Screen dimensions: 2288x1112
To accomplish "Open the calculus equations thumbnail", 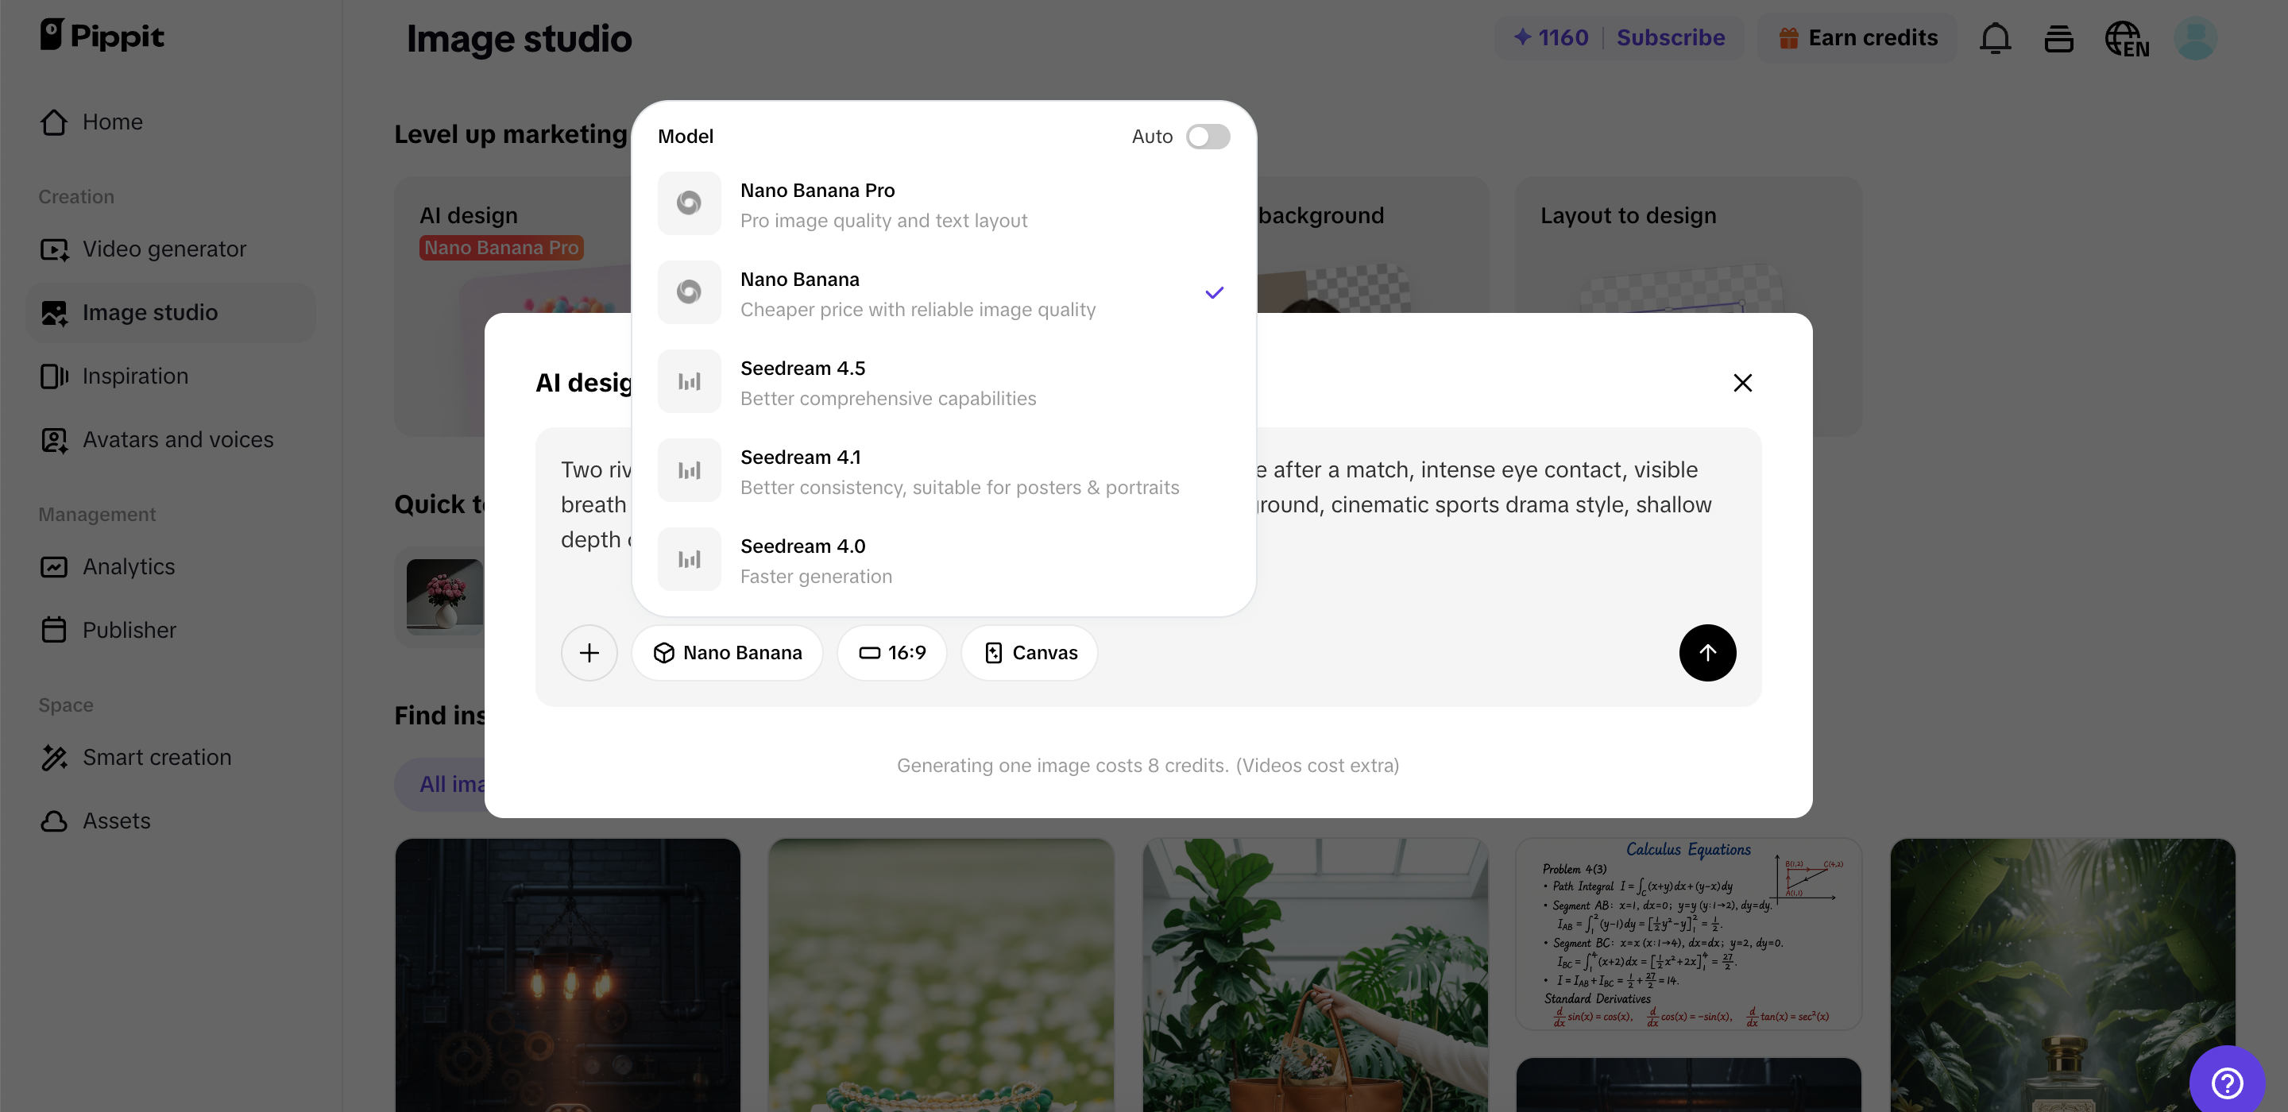I will 1687,932.
